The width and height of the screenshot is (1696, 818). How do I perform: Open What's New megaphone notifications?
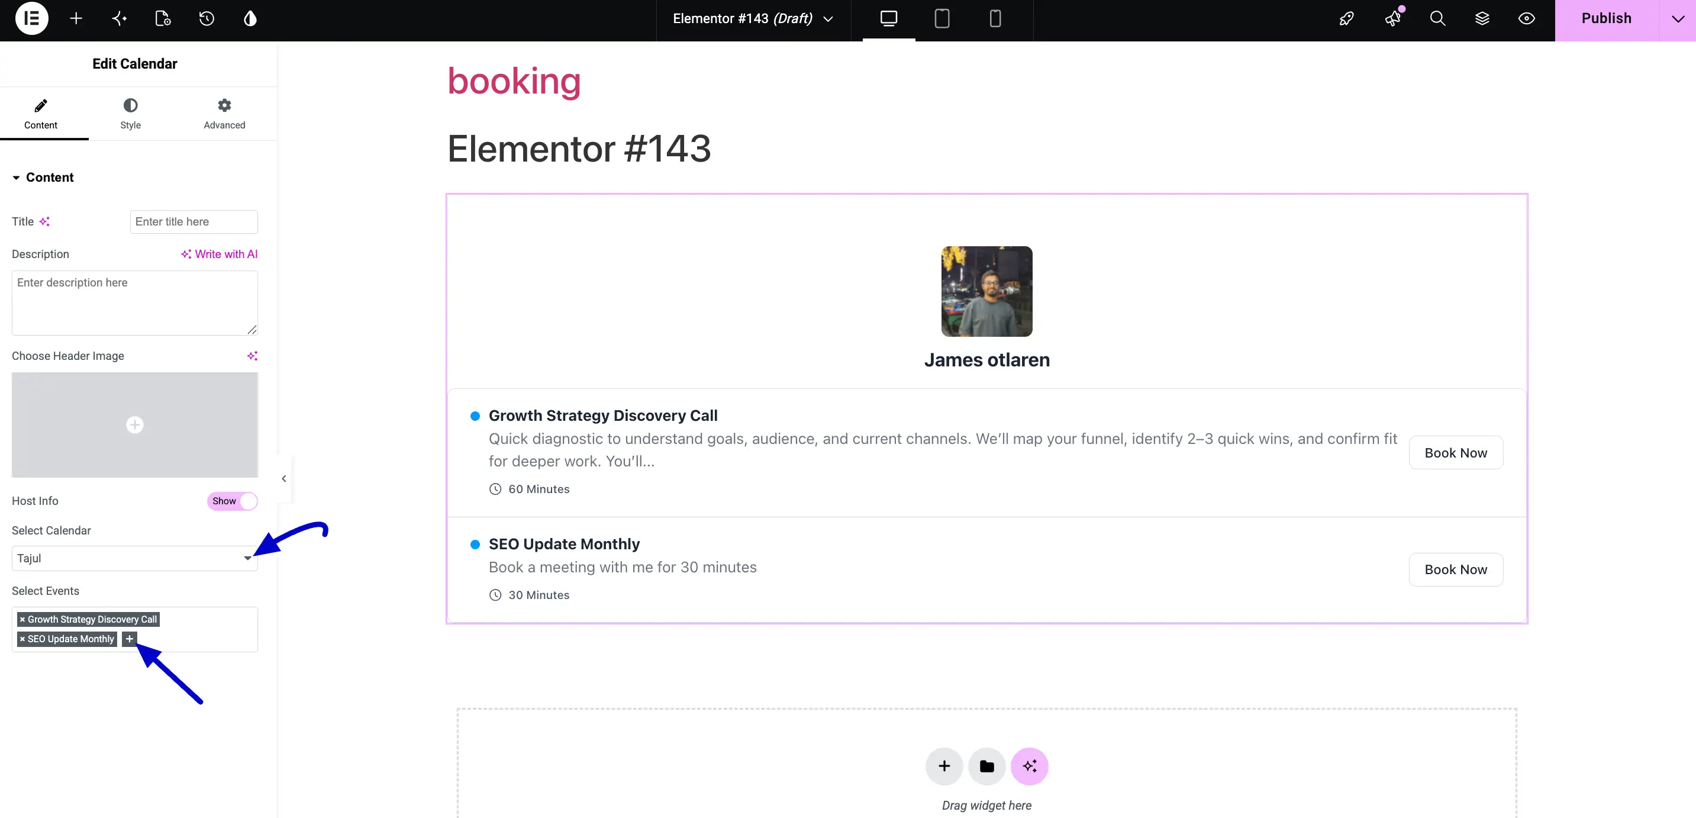1392,18
